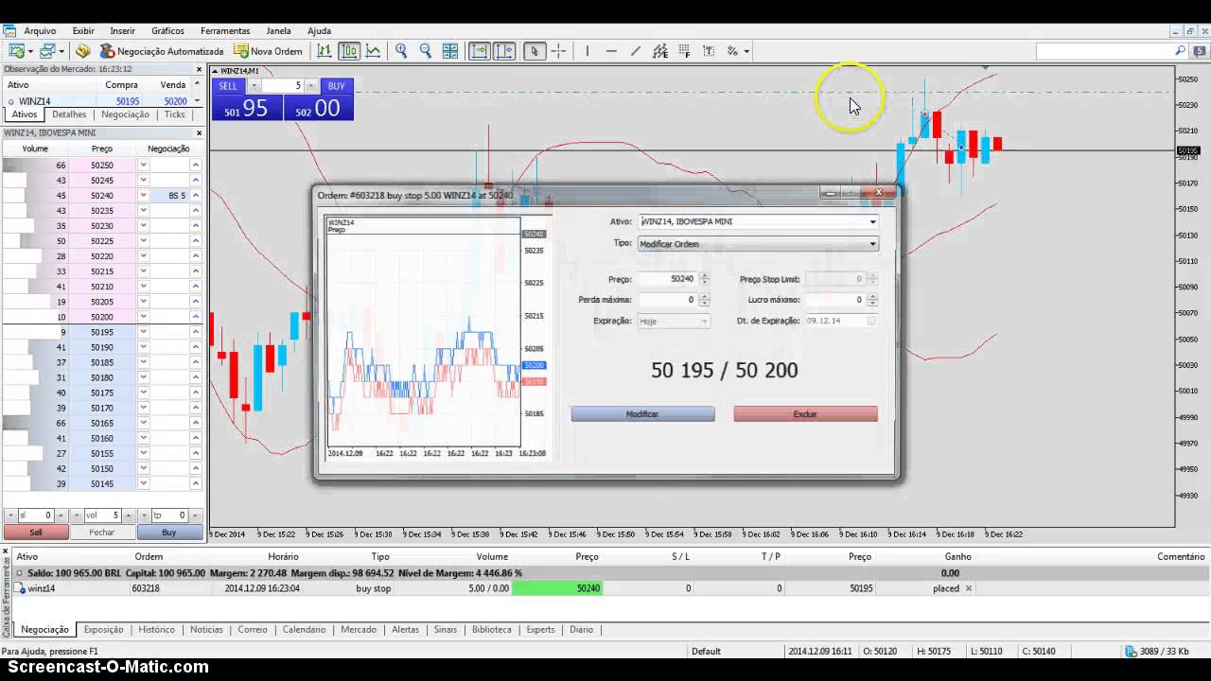Image resolution: width=1211 pixels, height=681 pixels.
Task: Click order number 603218 in trade table
Action: 146,588
